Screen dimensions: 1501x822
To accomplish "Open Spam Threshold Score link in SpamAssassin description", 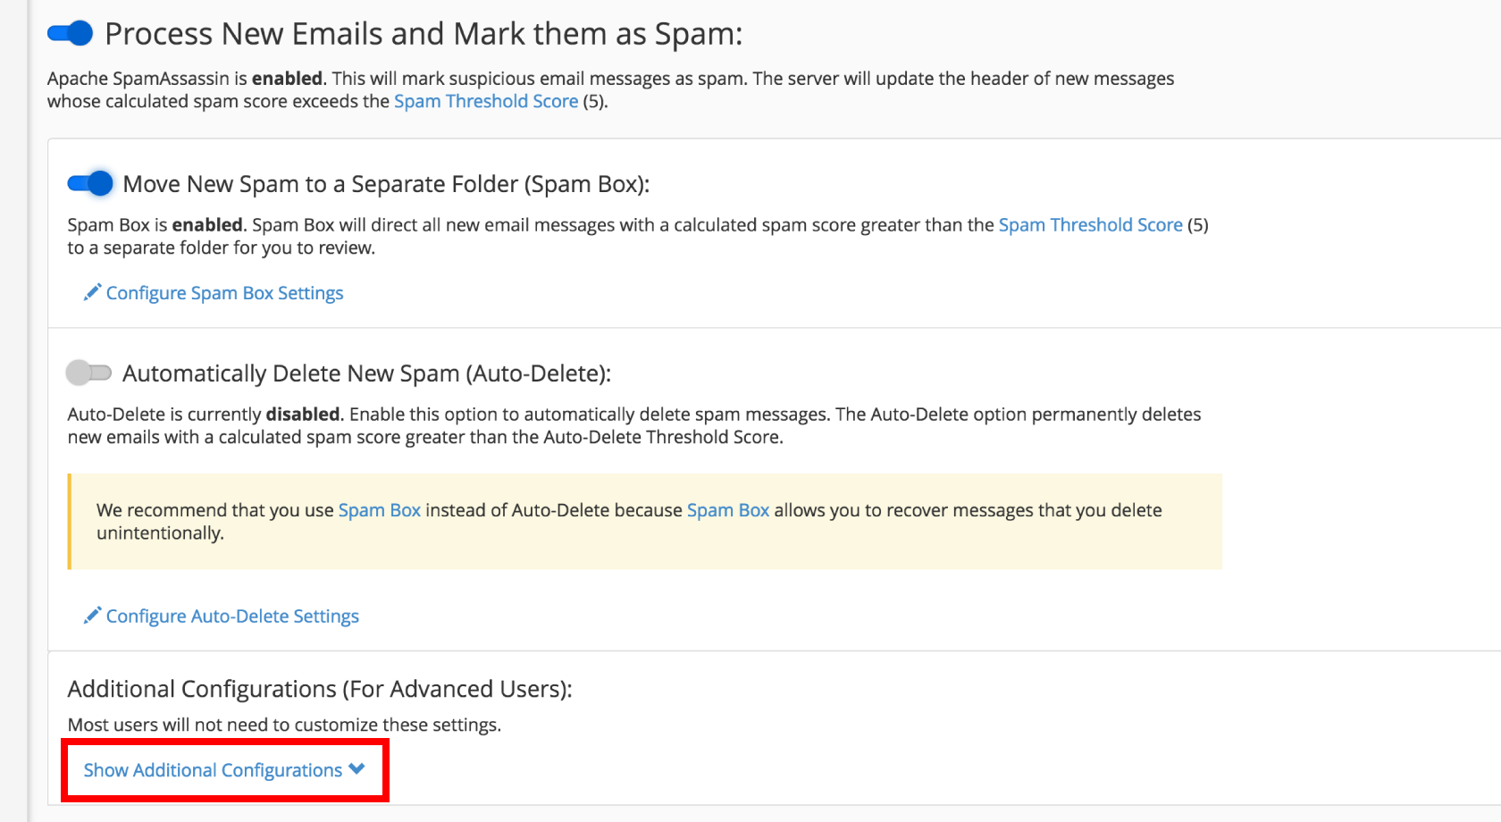I will pyautogui.click(x=486, y=101).
